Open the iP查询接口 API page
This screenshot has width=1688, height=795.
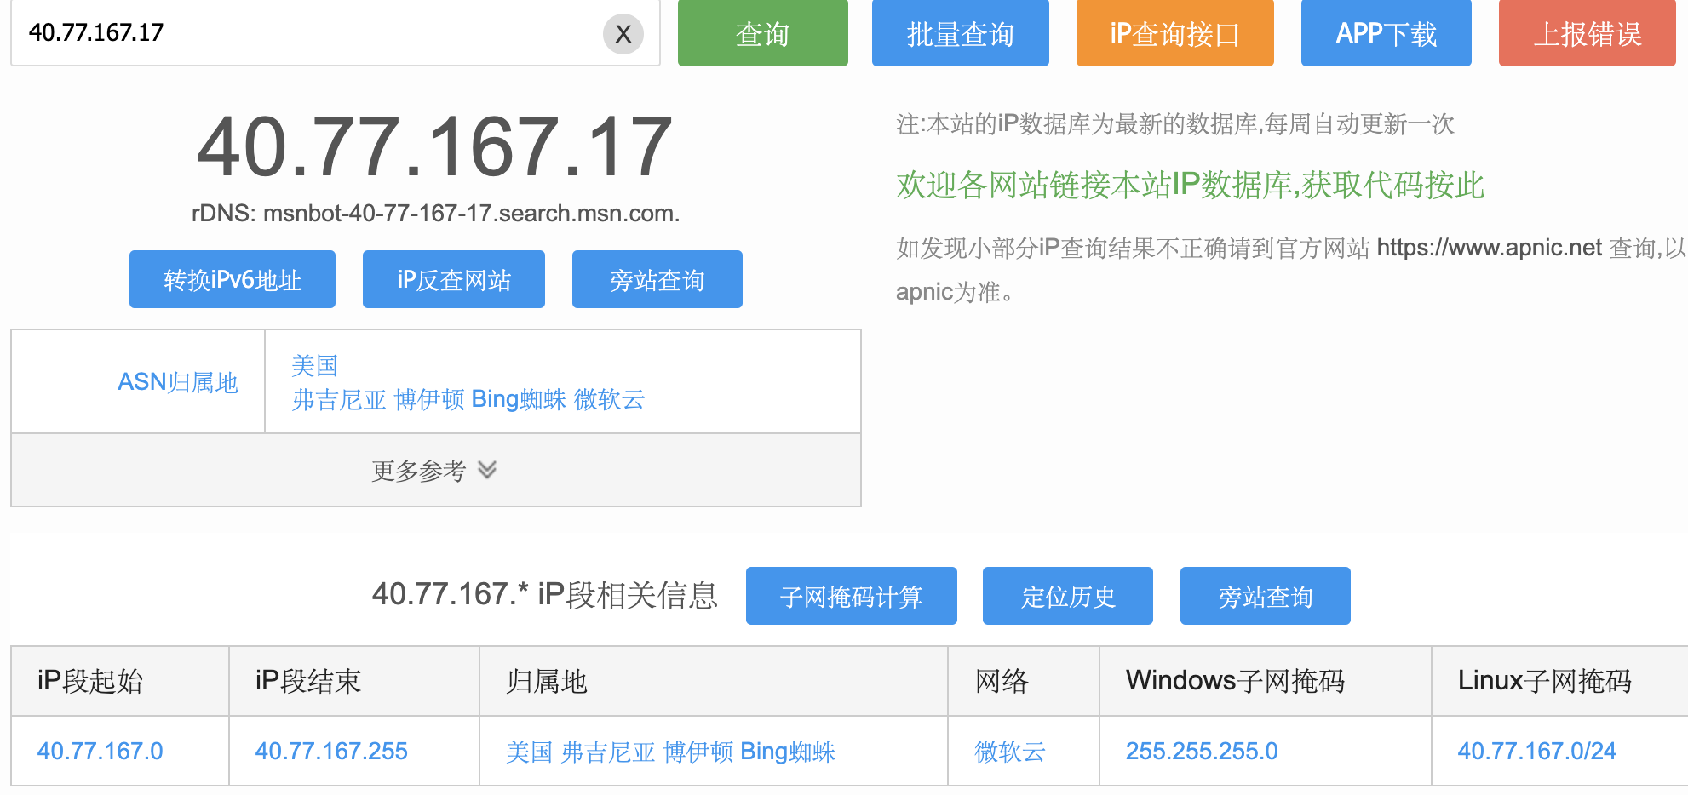(1174, 33)
